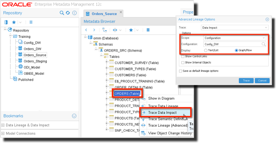Expand the Model Connections section
Image resolution: width=276 pixels, height=143 pixels.
3,133
